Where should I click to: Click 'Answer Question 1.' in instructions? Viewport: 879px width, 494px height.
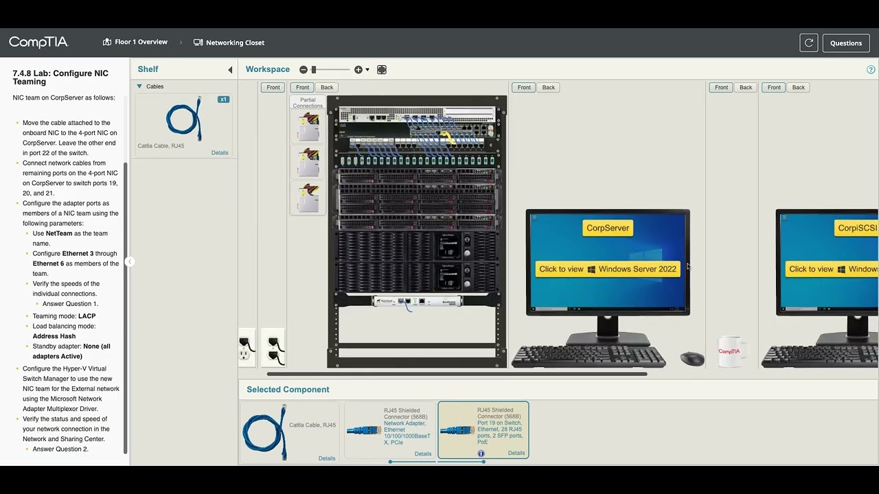[70, 303]
